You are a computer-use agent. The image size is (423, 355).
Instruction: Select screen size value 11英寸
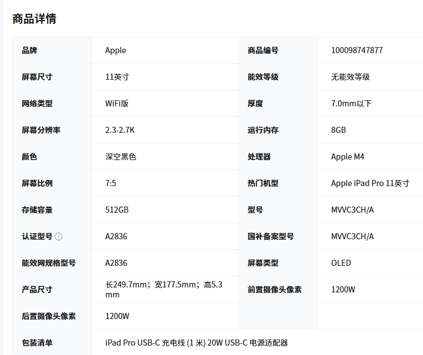117,77
